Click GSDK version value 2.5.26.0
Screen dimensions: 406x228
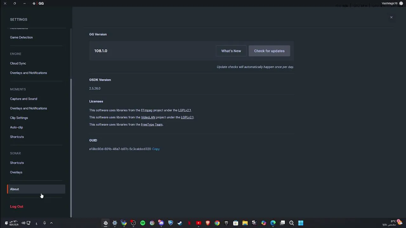pyautogui.click(x=95, y=88)
